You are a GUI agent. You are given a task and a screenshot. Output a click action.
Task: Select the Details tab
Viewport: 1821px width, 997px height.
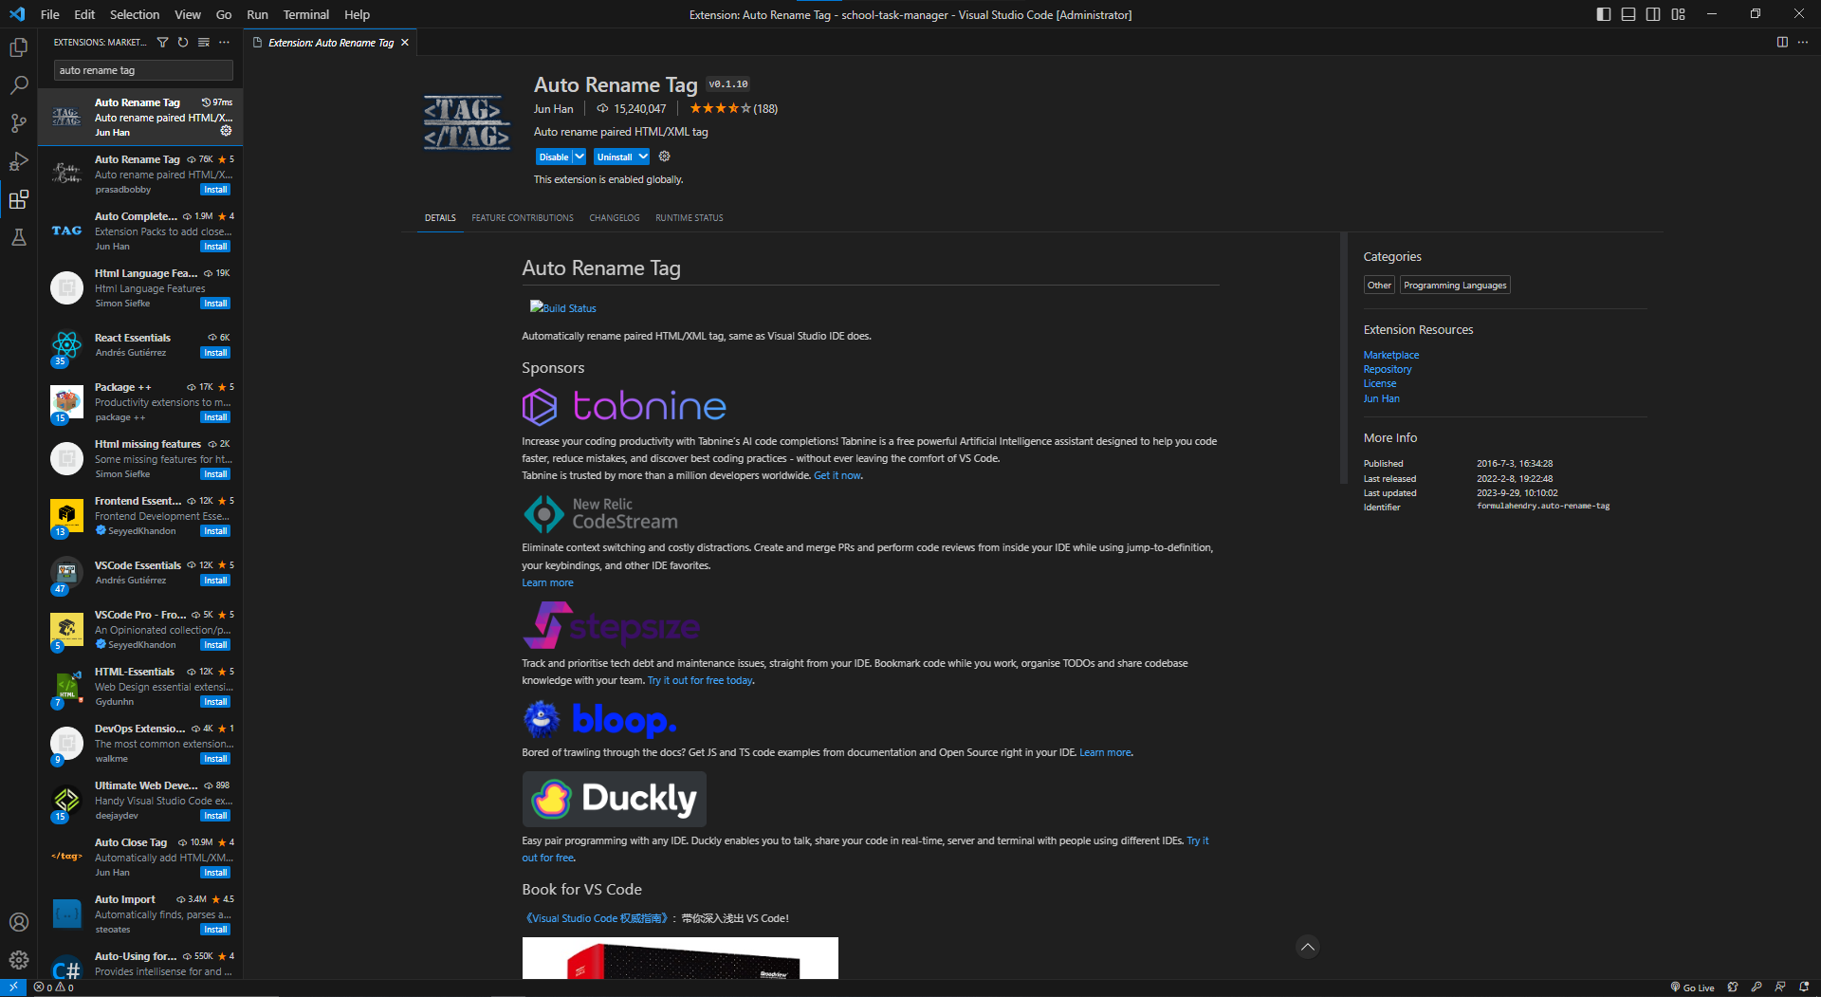pos(440,218)
